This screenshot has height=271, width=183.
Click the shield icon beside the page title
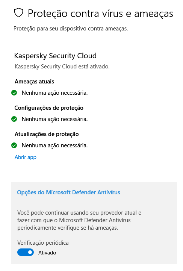coord(18,13)
